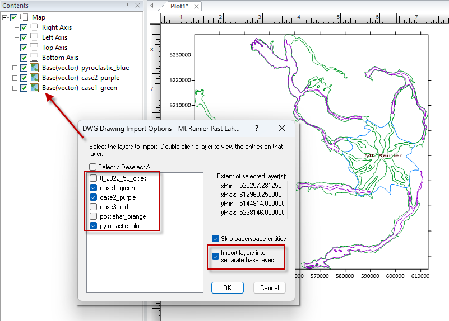Collapse the Map tree node

5,17
